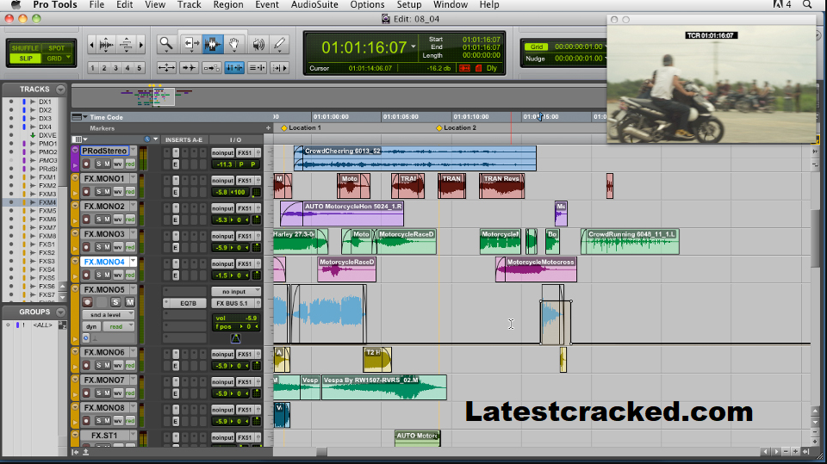Open the Event menu

(267, 5)
